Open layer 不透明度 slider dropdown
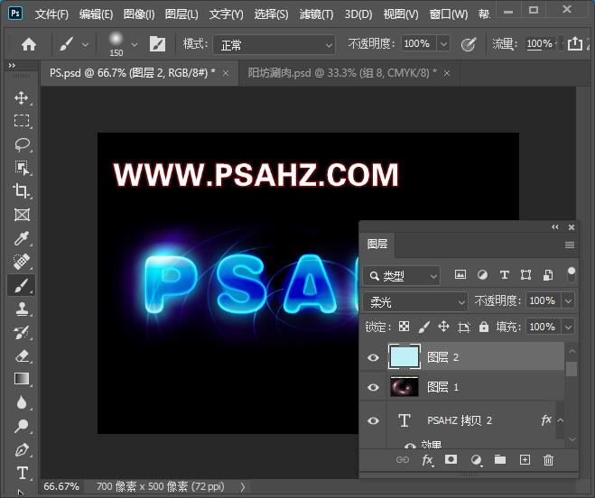Image resolution: width=595 pixels, height=498 pixels. point(568,300)
